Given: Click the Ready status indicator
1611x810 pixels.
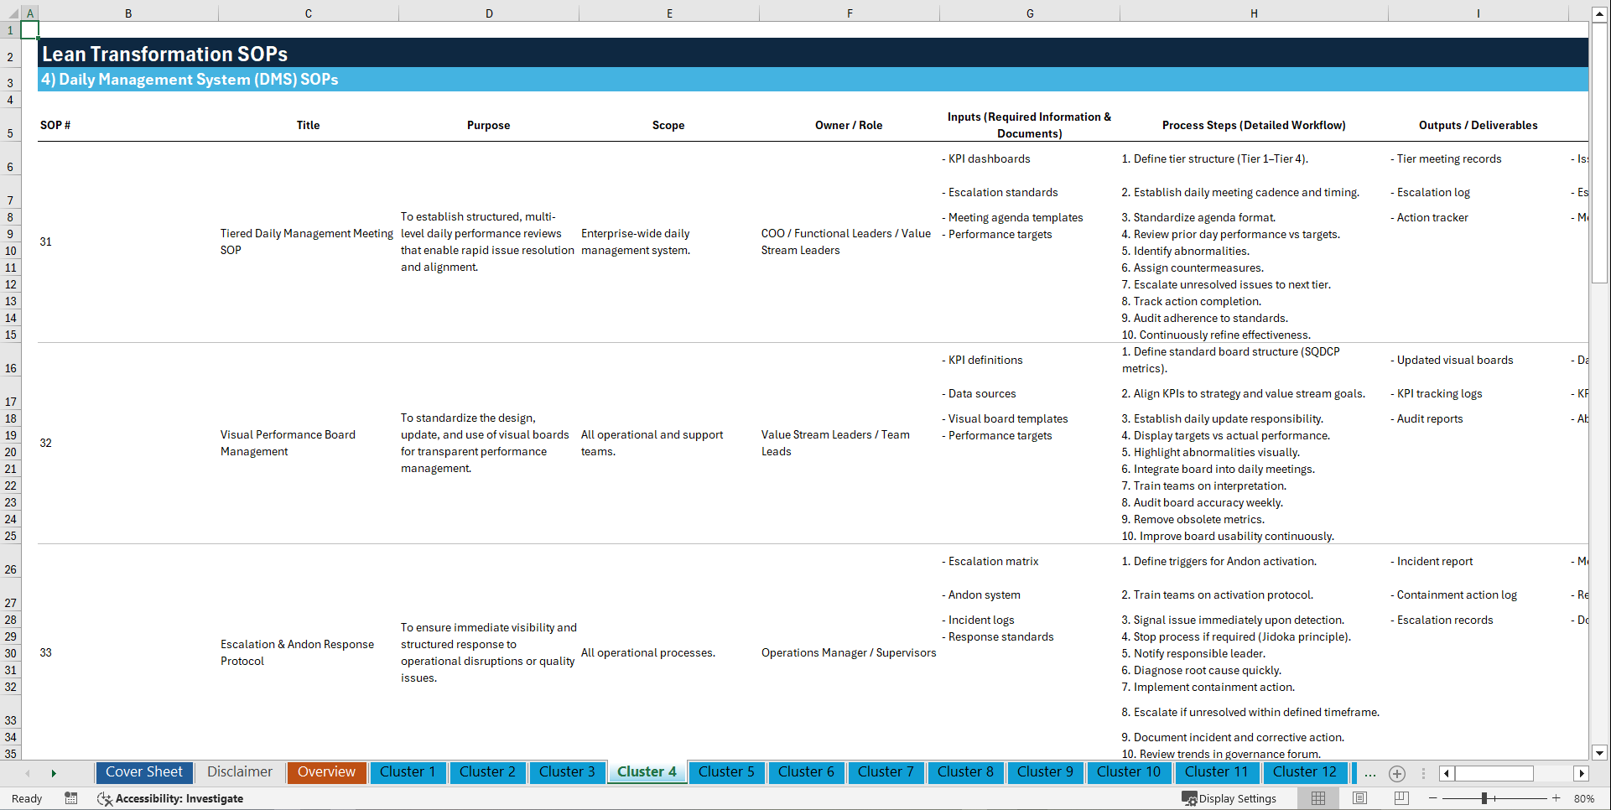Looking at the screenshot, I should pyautogui.click(x=26, y=798).
